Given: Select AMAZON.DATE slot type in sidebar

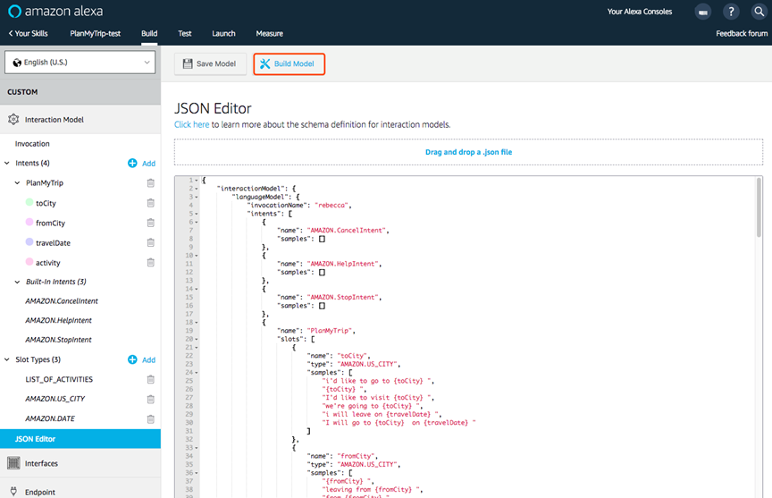Looking at the screenshot, I should tap(50, 418).
